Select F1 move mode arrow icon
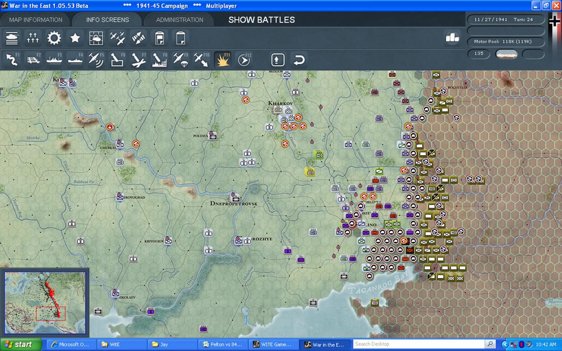562x351 pixels. (x=12, y=60)
